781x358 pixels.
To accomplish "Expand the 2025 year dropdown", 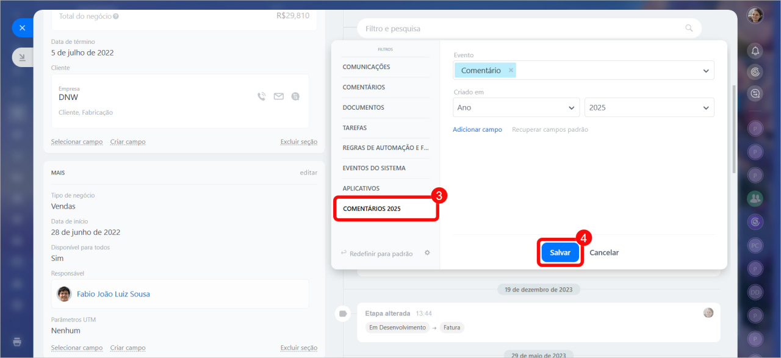I will [649, 107].
